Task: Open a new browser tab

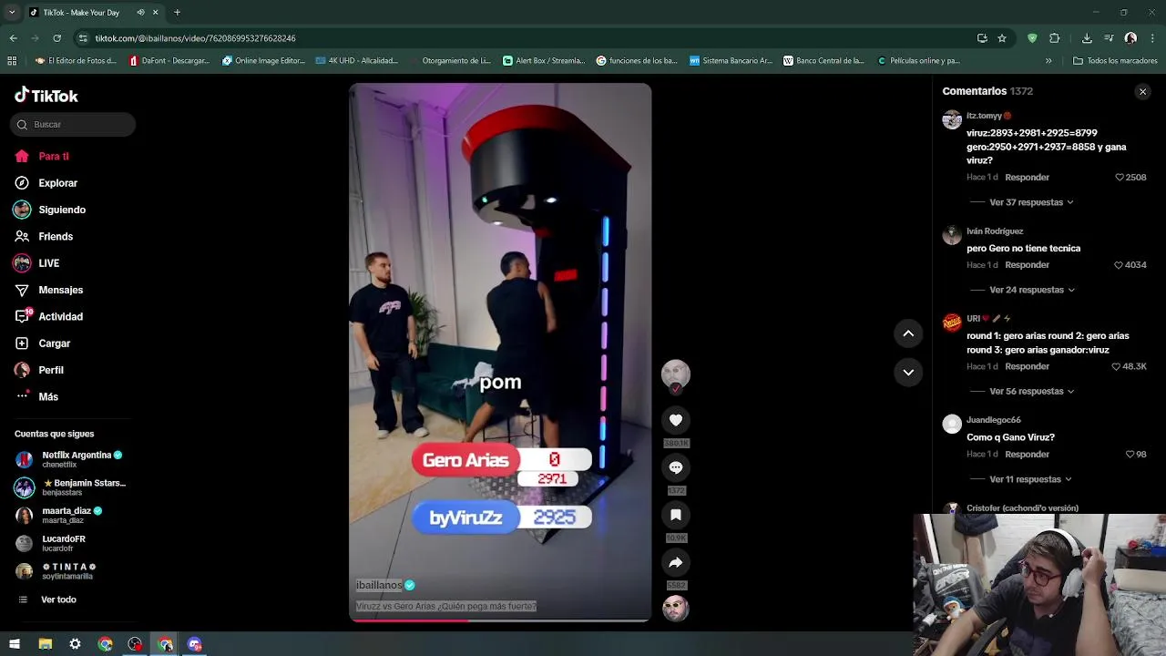Action: 177,12
